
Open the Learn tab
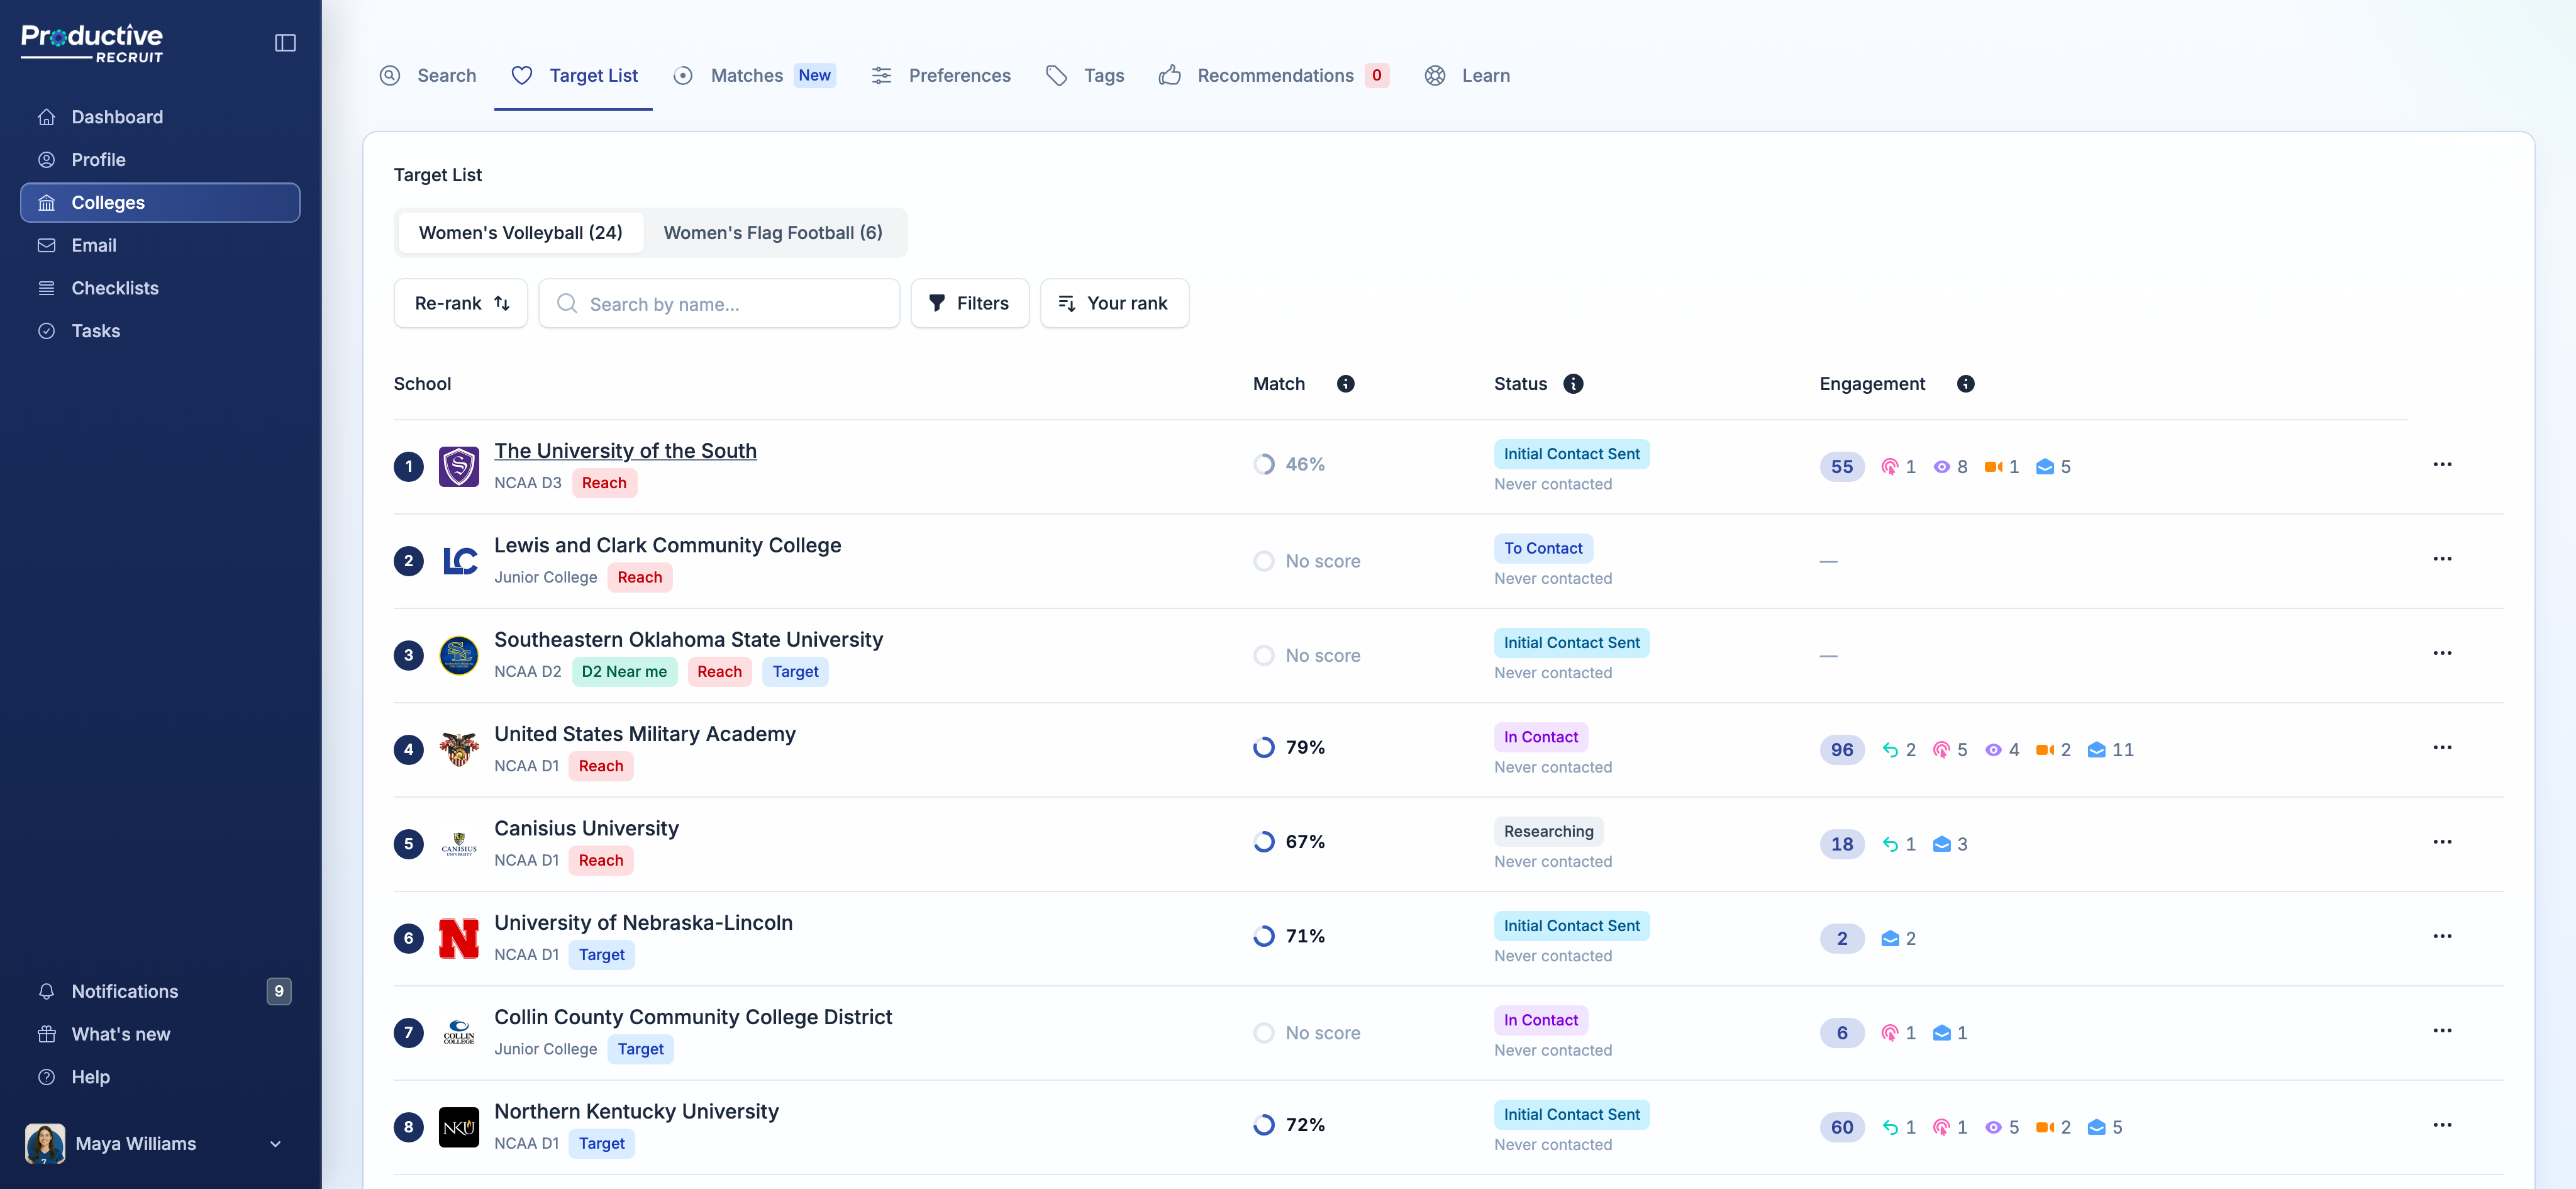point(1466,76)
